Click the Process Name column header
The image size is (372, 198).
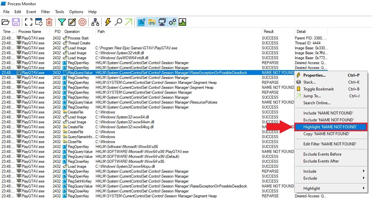33,32
